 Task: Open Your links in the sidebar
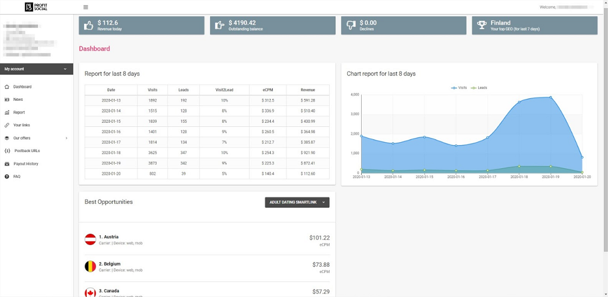[22, 125]
